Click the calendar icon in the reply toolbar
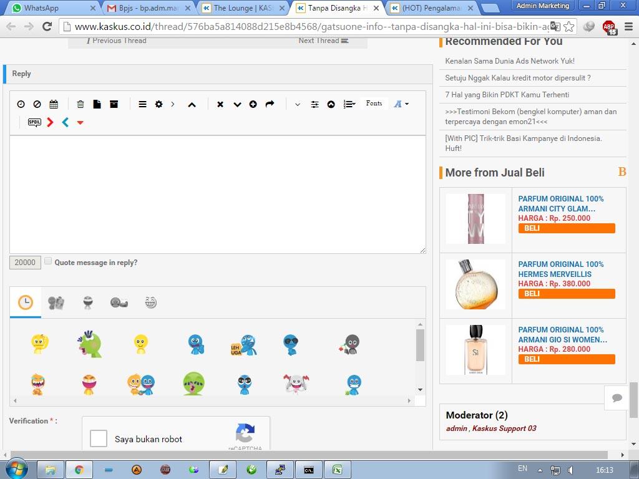 pos(54,104)
